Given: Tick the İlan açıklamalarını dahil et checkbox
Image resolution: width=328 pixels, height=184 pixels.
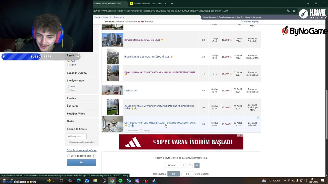Looking at the screenshot, I should pos(68,142).
